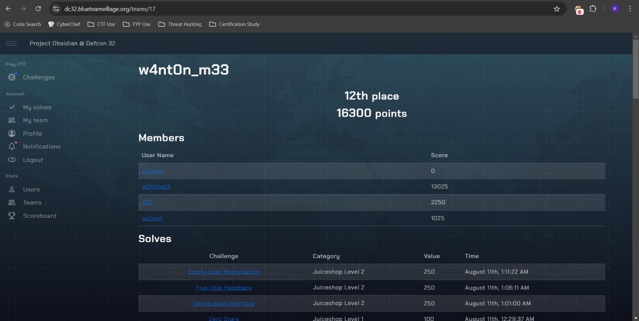The width and height of the screenshot is (639, 321).
Task: Open Chrome's three-dot menu
Action: coord(630,9)
